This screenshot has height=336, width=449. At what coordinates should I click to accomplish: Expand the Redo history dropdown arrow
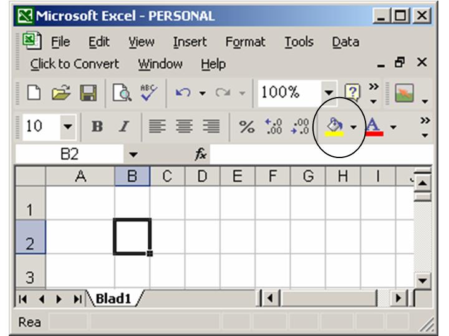tap(242, 93)
